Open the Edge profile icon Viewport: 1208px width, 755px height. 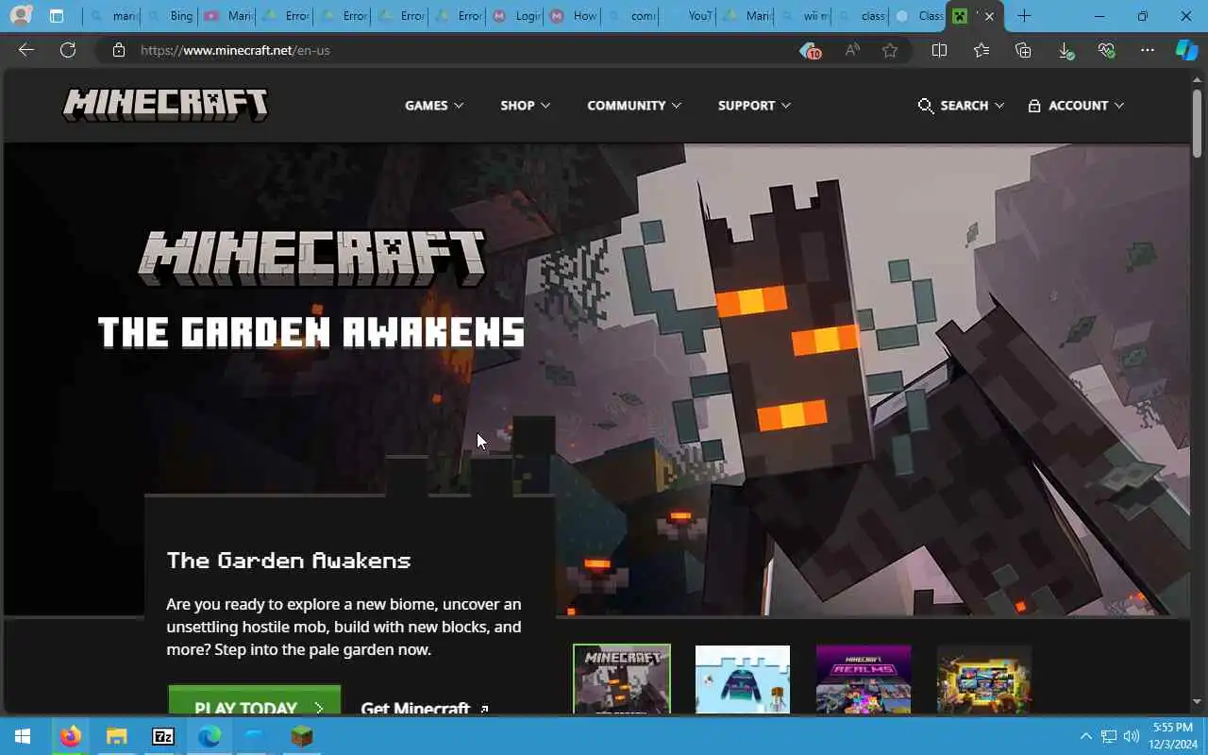pos(21,16)
